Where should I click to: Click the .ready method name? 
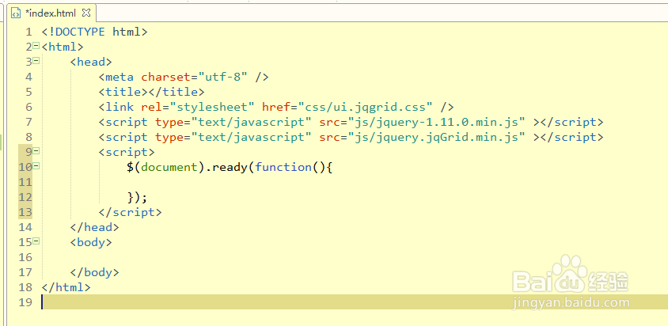[226, 167]
